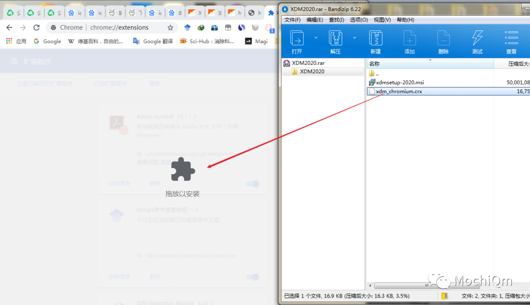Expand the dropdown arrow beside Extract (解压)
This screenshot has width=530, height=305.
point(354,38)
